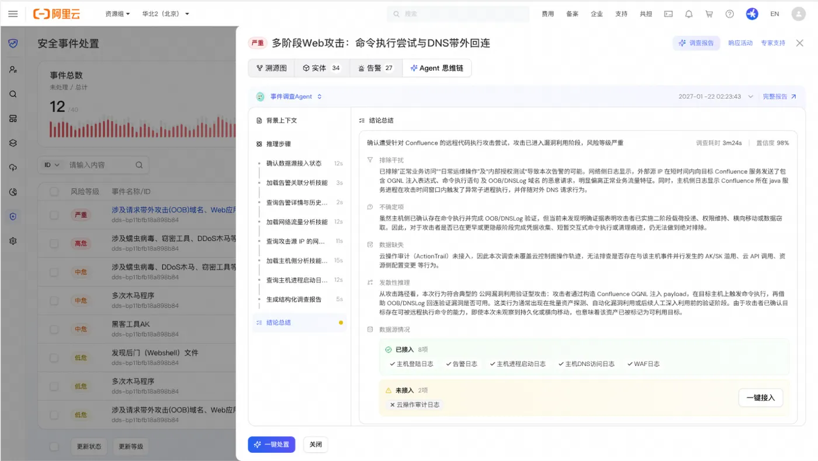
Task: Open the 资源组 dropdown
Action: (117, 14)
